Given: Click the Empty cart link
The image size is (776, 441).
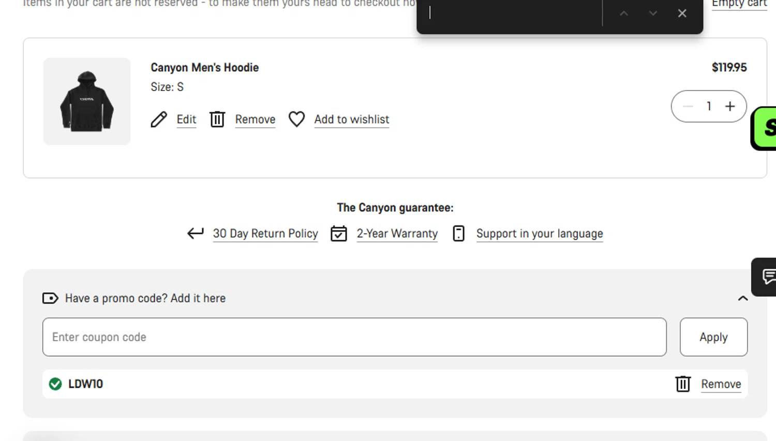Looking at the screenshot, I should 739,4.
